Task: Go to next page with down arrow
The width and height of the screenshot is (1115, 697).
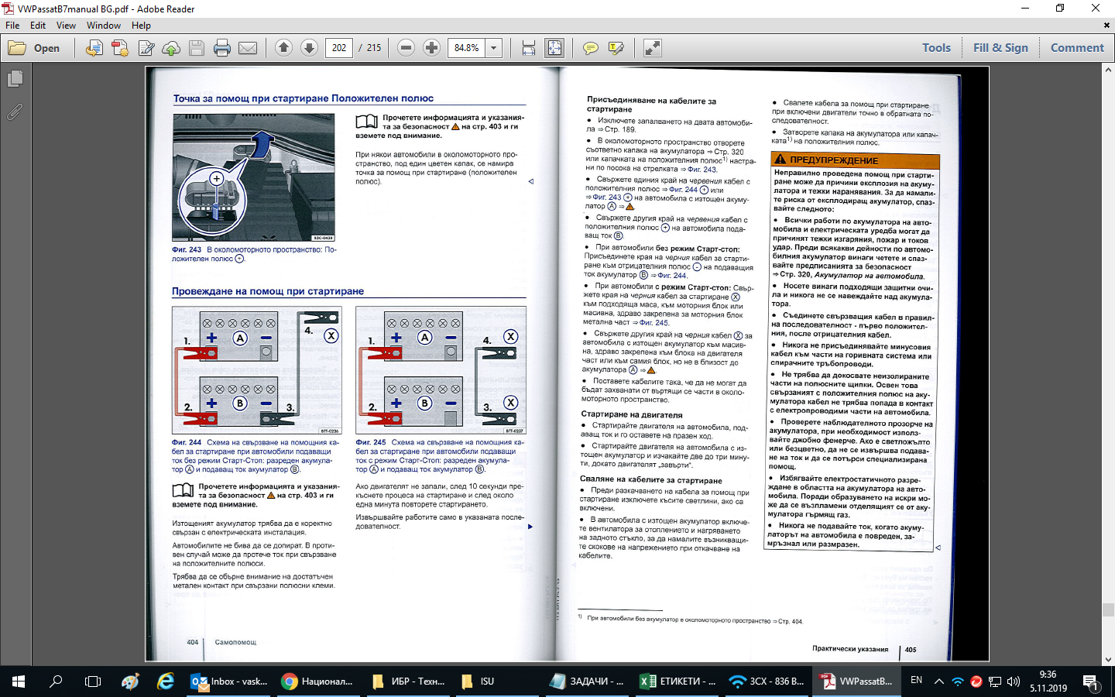Action: tap(309, 48)
